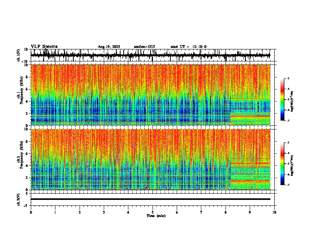Image resolution: width=309 pixels, height=238 pixels.
Task: Click time axis tick label "10"
Action: [274, 212]
